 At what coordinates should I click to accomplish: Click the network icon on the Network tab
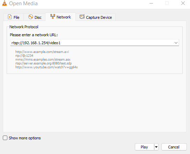[x=53, y=16]
